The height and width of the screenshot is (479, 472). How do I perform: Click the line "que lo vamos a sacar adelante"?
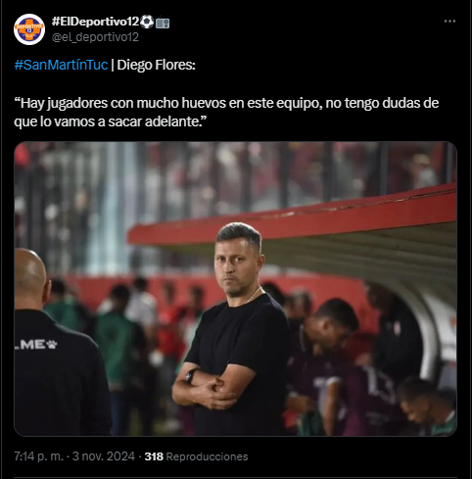[111, 121]
